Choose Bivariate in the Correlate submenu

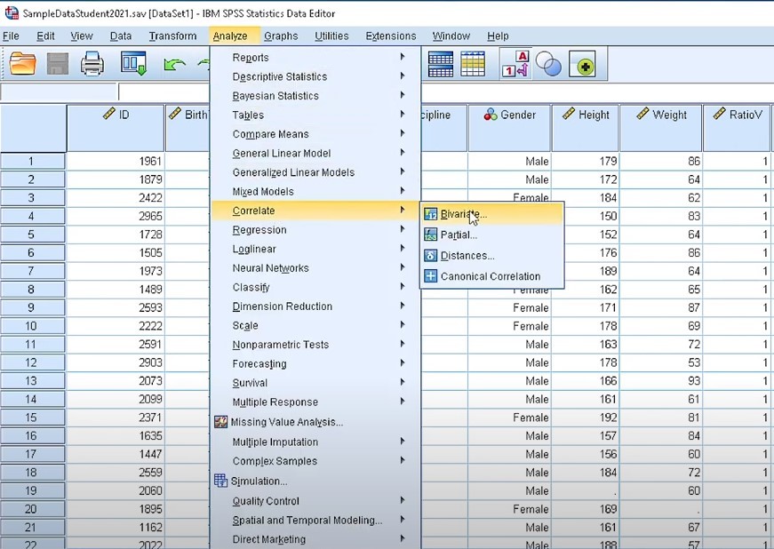[491, 214]
